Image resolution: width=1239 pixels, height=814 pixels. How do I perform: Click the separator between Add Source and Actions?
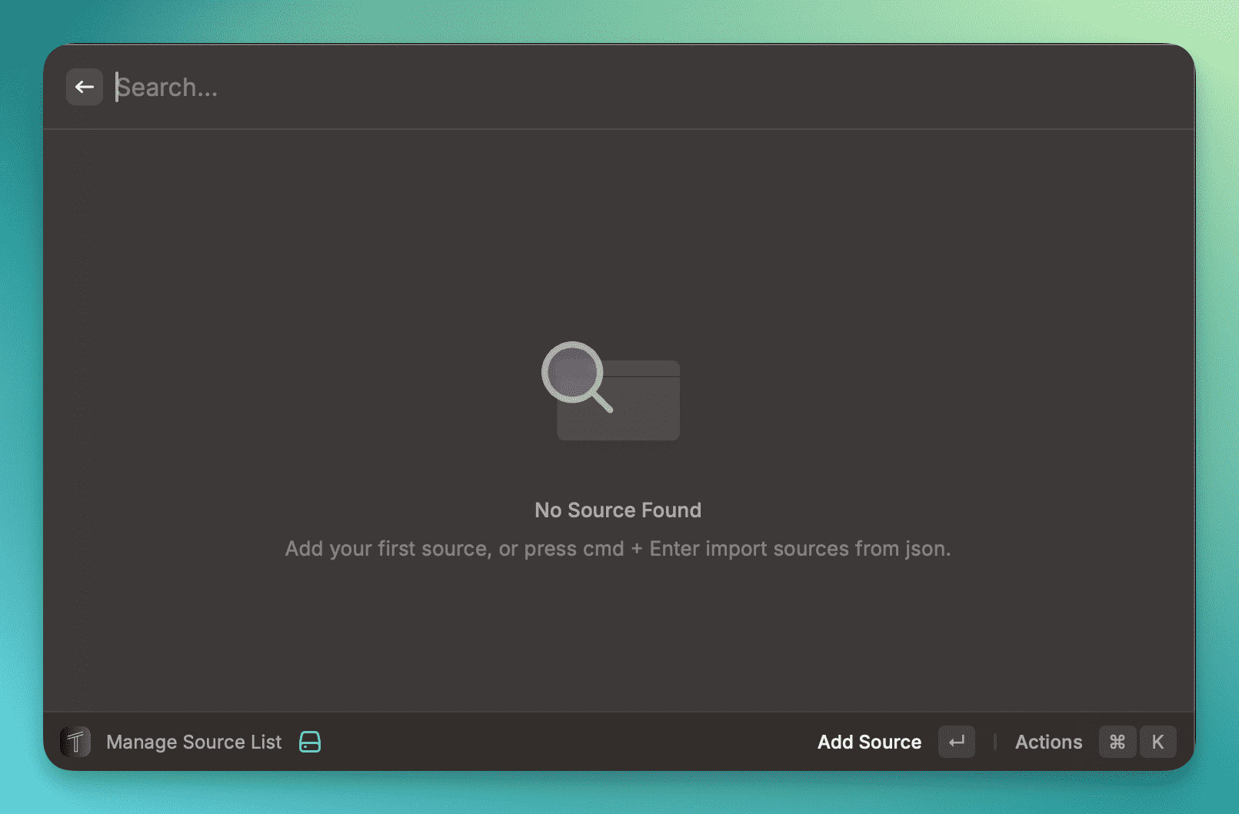point(995,742)
